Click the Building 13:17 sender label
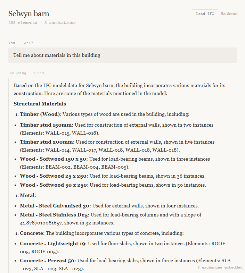245x273 pixels. pos(26,73)
